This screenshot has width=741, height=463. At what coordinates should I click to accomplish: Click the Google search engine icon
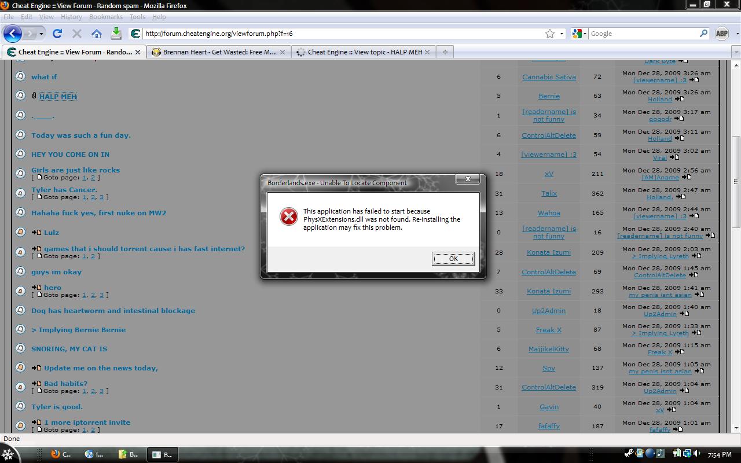tap(577, 34)
